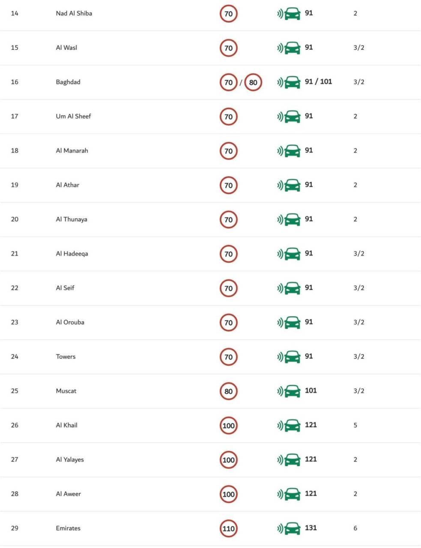421x548 pixels.
Task: Click the 70 speed sign for Al Athar
Action: point(229,185)
